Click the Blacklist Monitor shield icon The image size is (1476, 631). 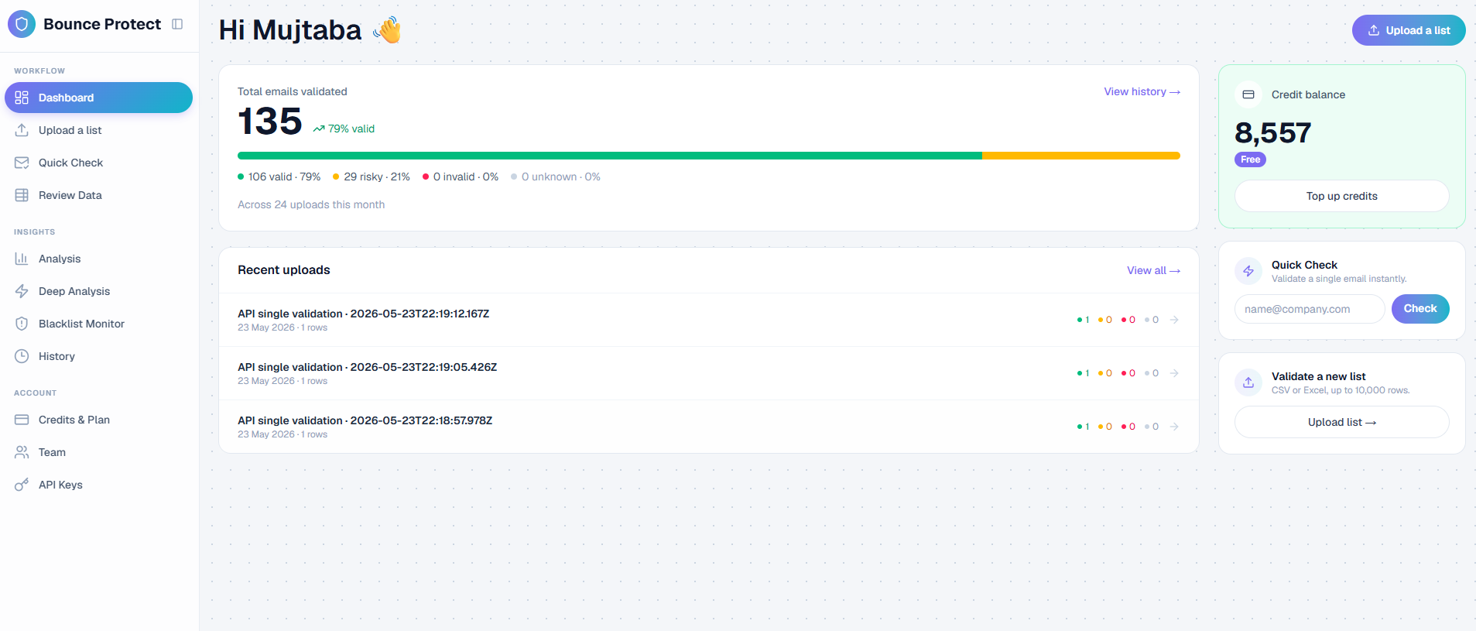[22, 324]
